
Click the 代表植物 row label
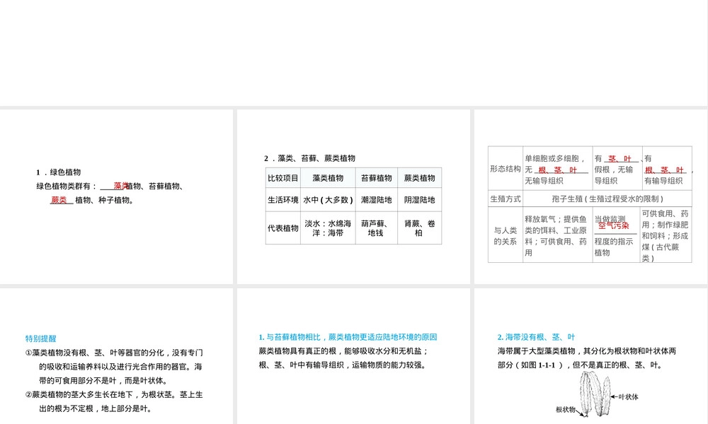pos(283,228)
